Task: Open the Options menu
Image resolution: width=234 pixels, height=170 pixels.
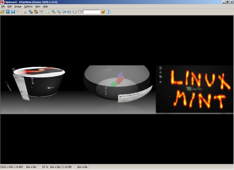Action: pyautogui.click(x=28, y=7)
